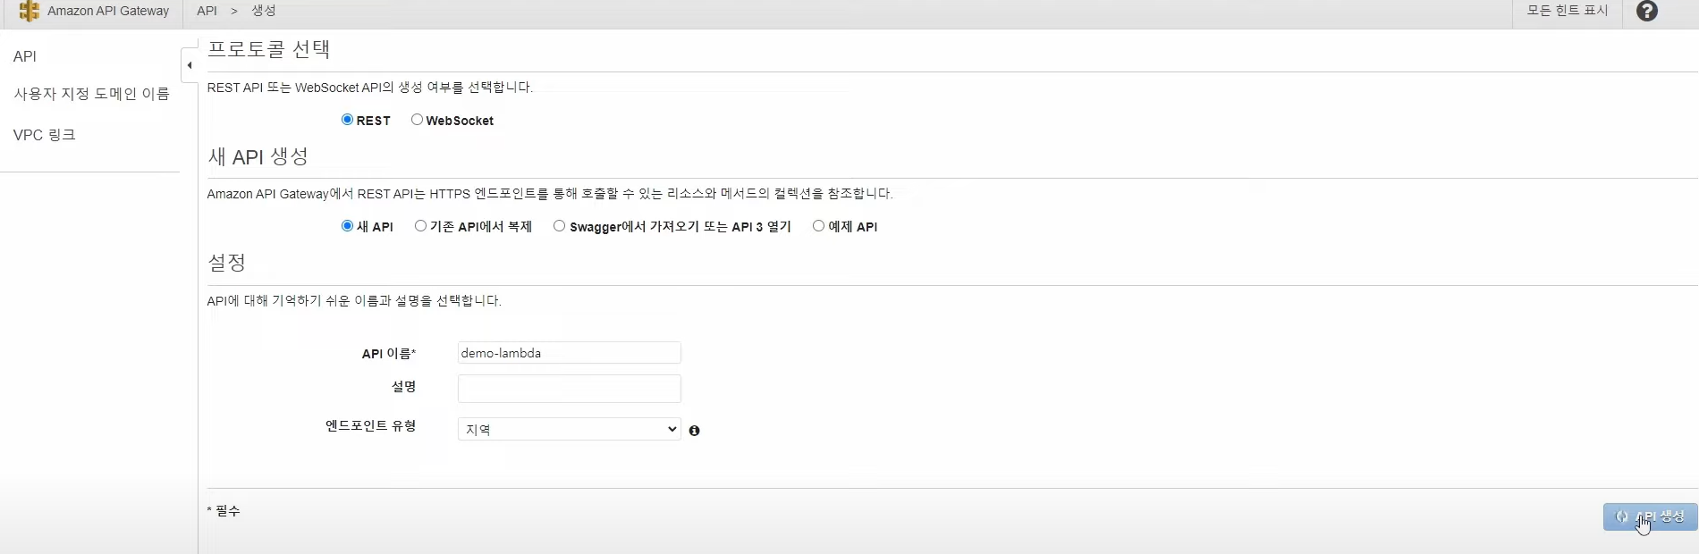Viewport: 1699px width, 554px height.
Task: Click the * 필수 footnote text
Action: [x=224, y=511]
